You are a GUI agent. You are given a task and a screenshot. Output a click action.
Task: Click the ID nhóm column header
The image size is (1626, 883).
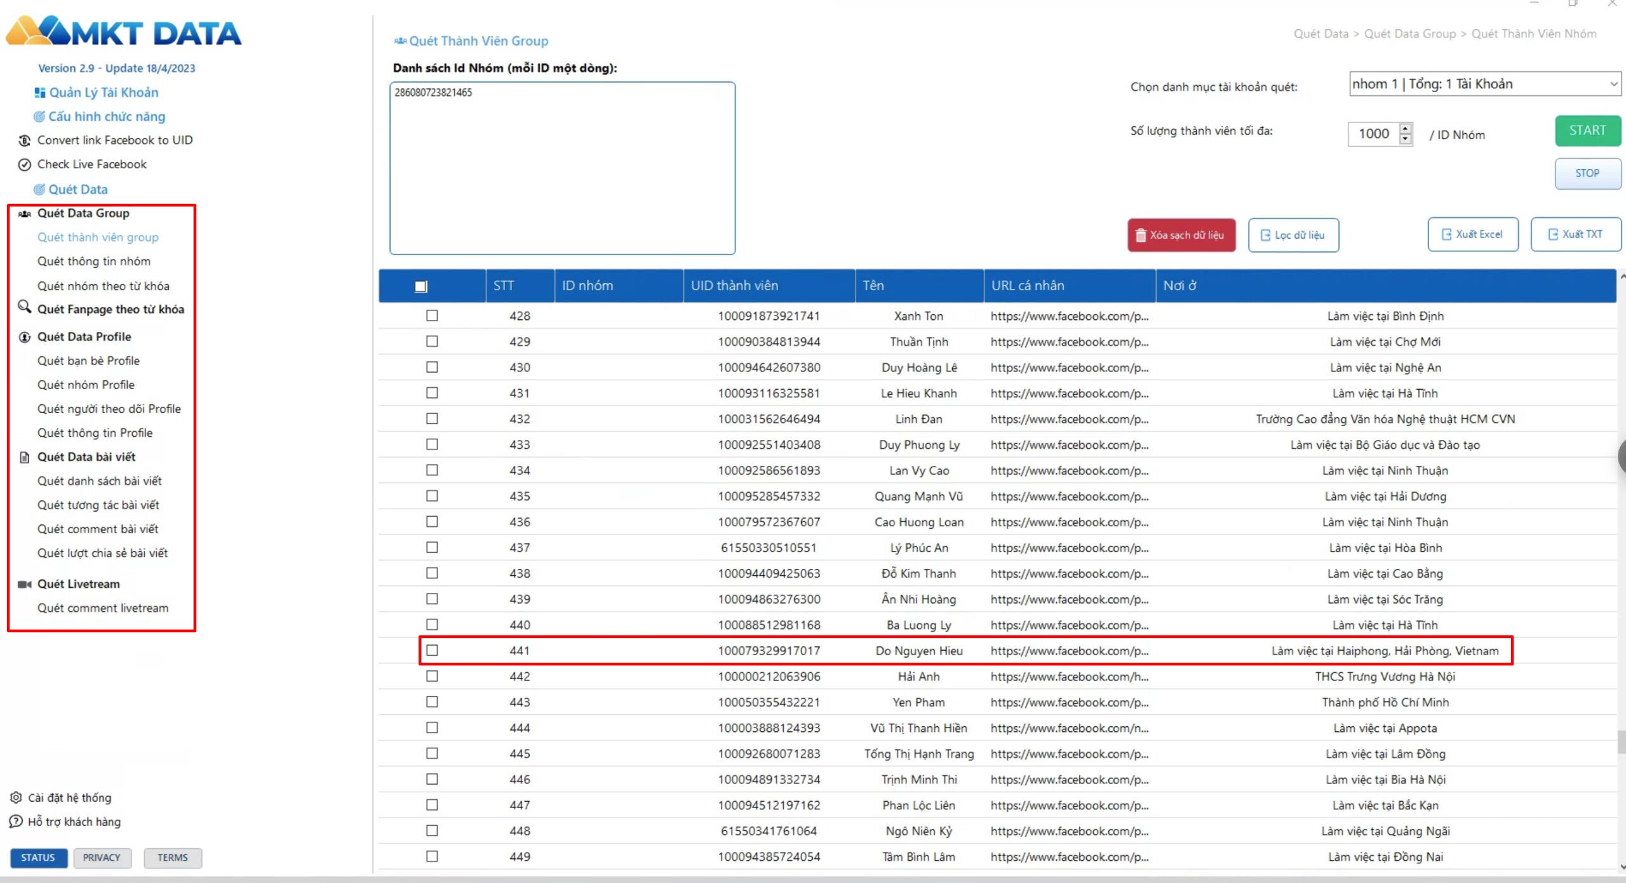(x=618, y=286)
